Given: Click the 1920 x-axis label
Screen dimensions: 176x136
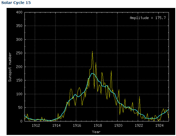Looking at the screenshot, I should [x=118, y=125].
